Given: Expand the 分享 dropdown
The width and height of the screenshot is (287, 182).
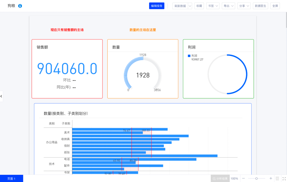Looking at the screenshot, I should [x=244, y=6].
